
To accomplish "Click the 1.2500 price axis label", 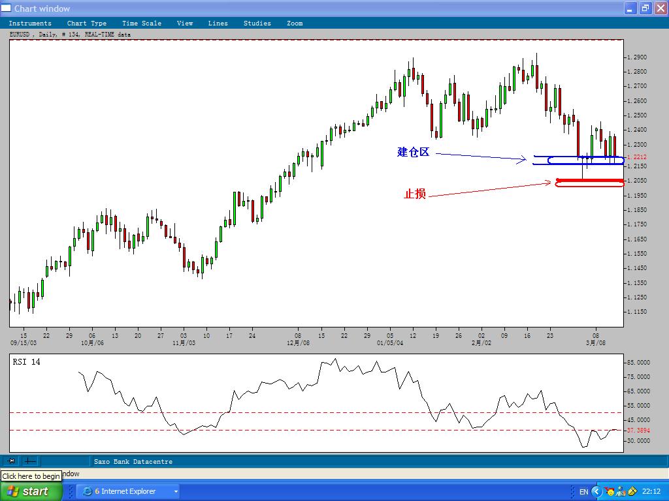I will [637, 115].
